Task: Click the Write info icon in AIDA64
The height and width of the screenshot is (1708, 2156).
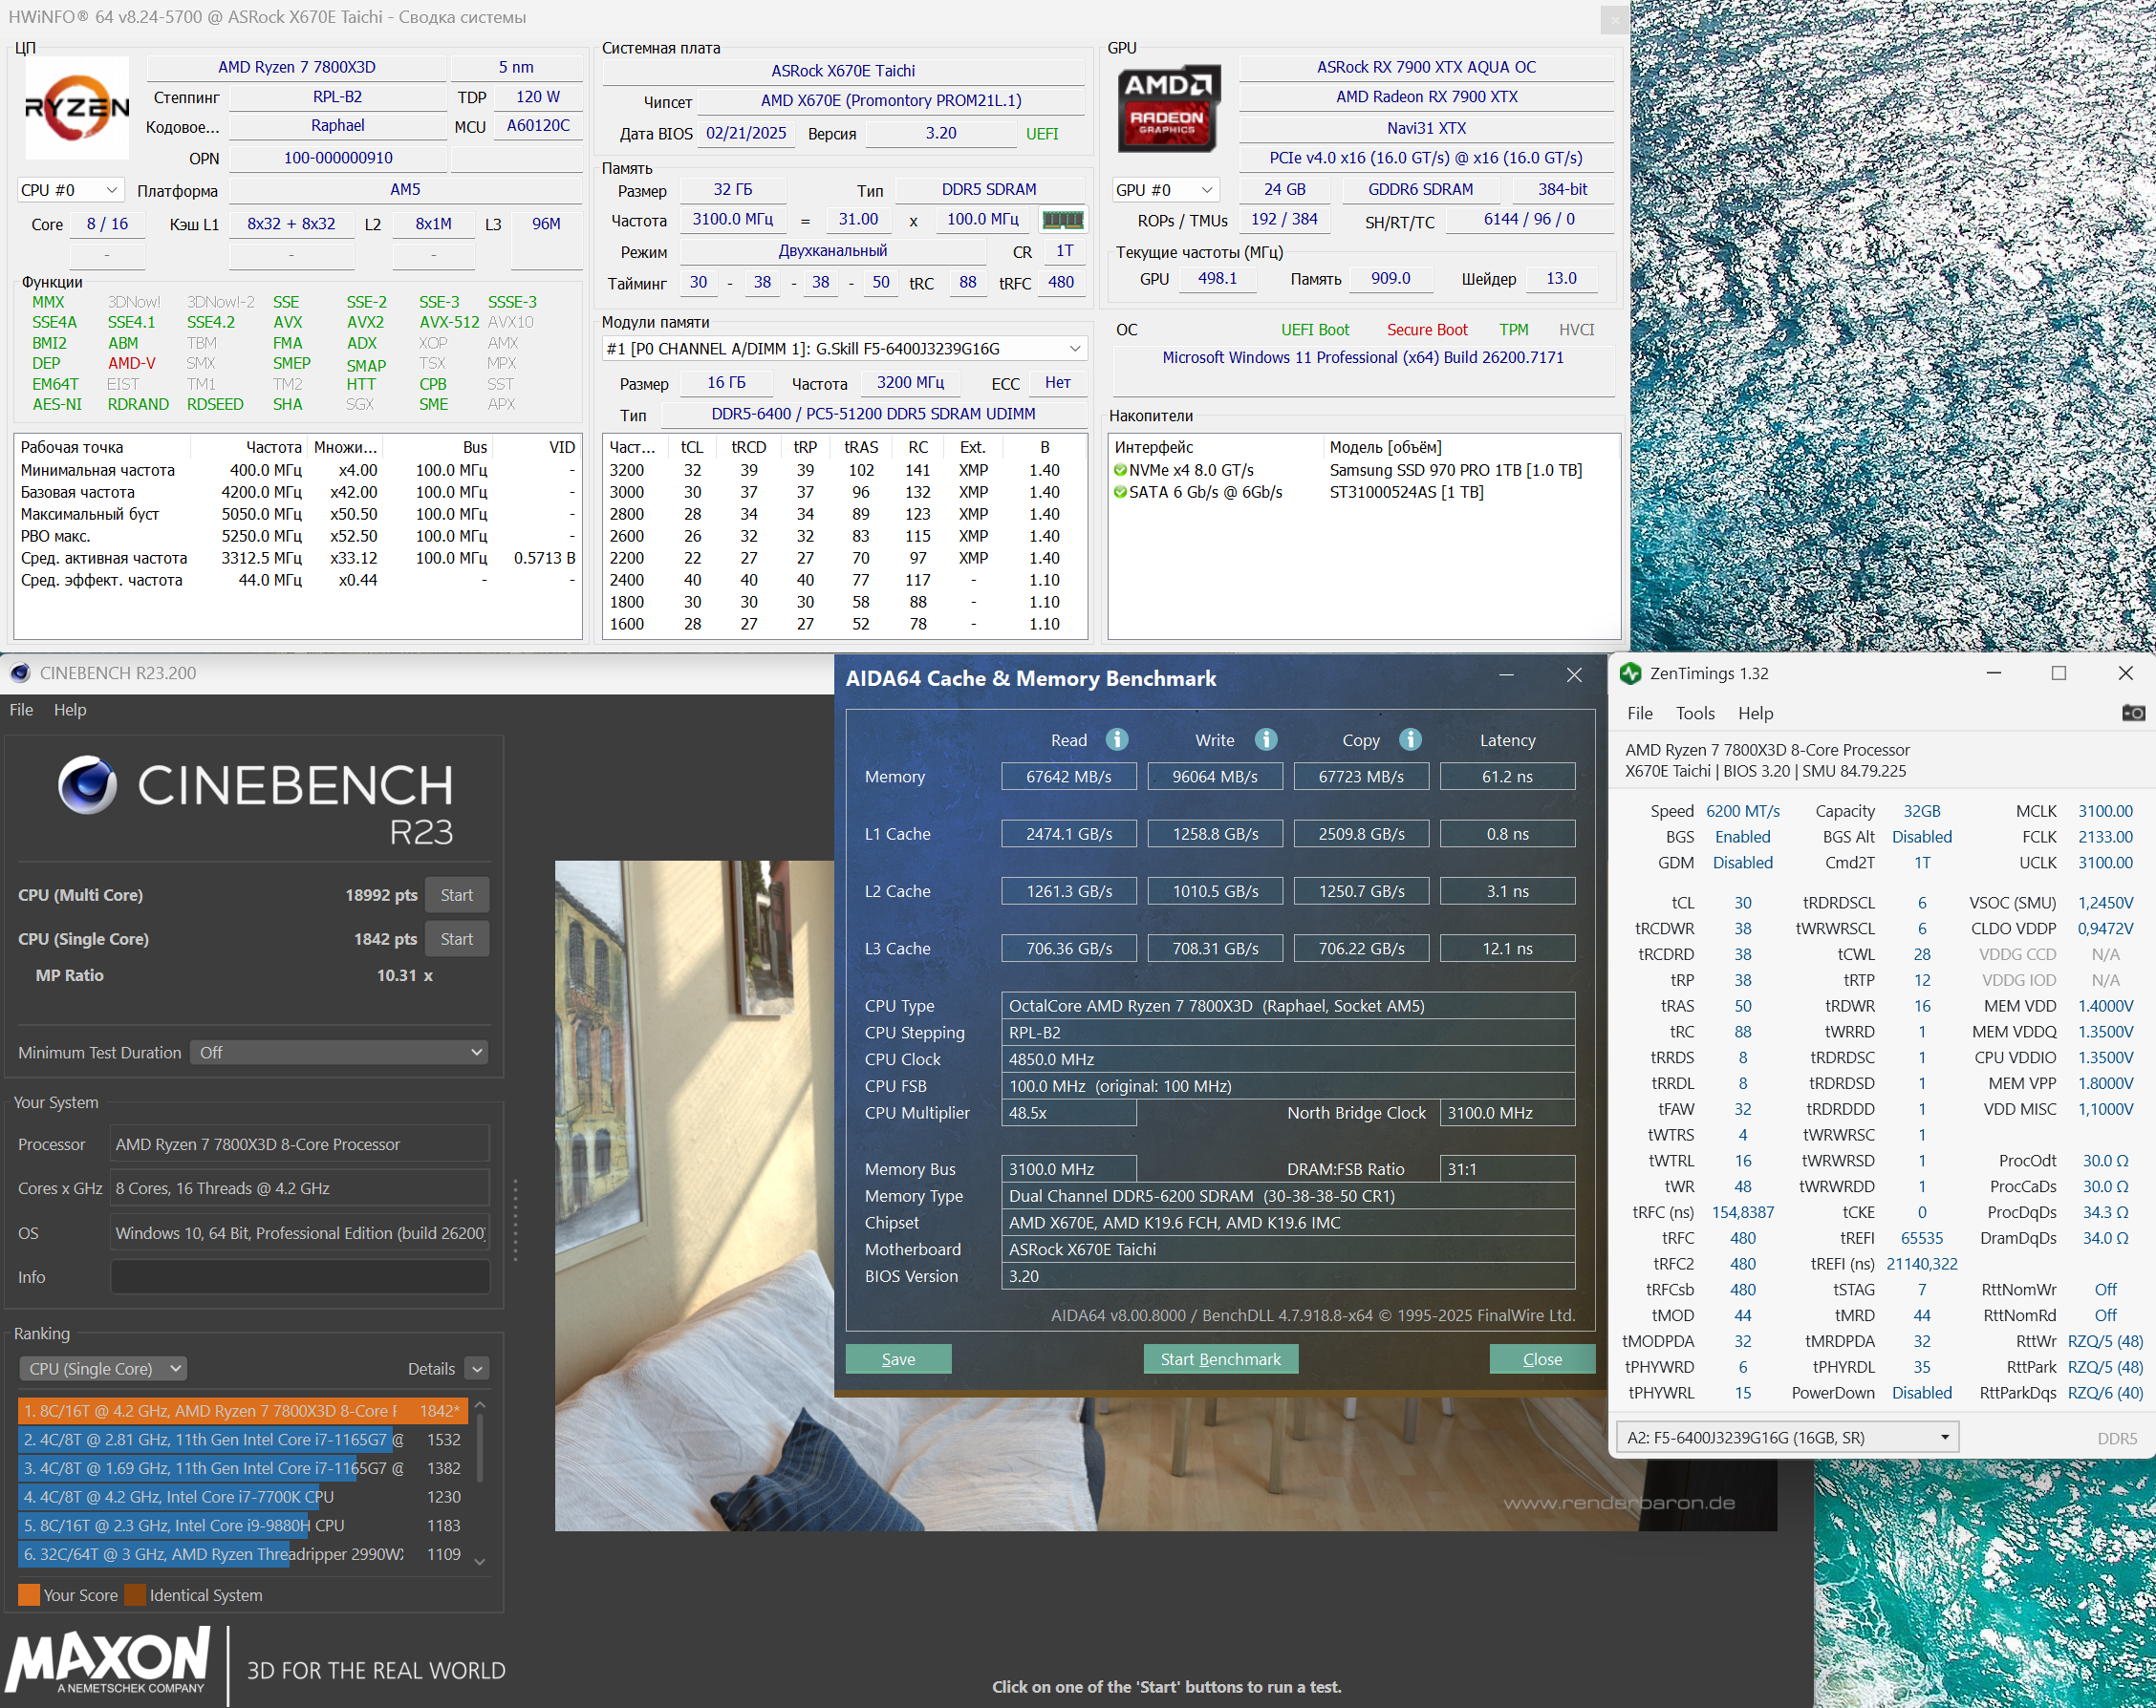Action: (1266, 739)
